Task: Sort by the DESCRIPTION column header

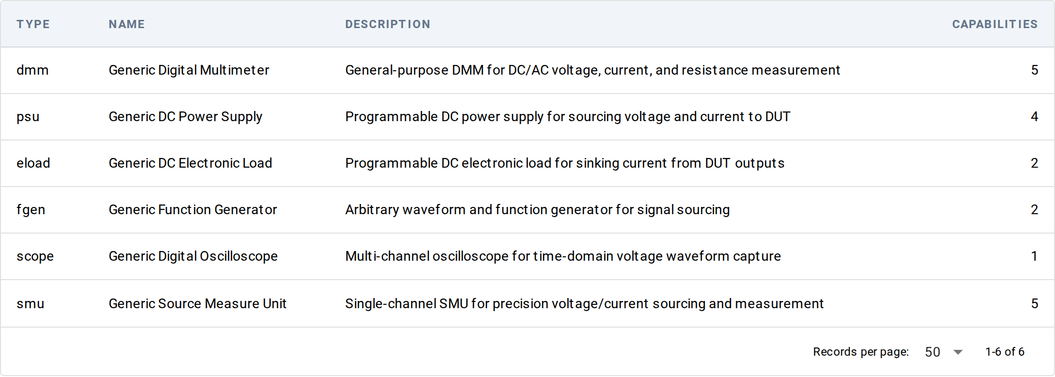Action: coord(387,24)
